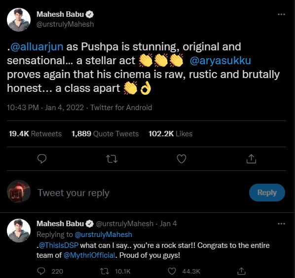
Task: View the 102.2K Likes list
Action: coord(171,134)
